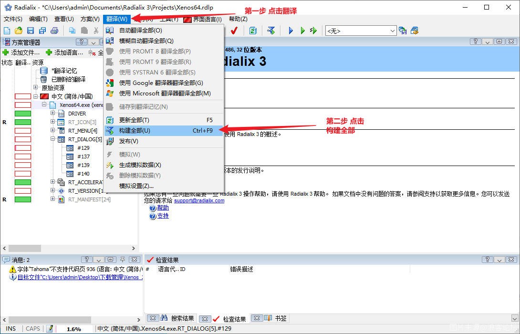Expand the RT_MANIFEST[24] tree node
The image size is (520, 334).
tap(53, 199)
